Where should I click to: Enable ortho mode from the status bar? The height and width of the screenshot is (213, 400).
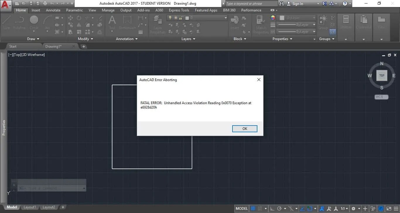tap(272, 208)
